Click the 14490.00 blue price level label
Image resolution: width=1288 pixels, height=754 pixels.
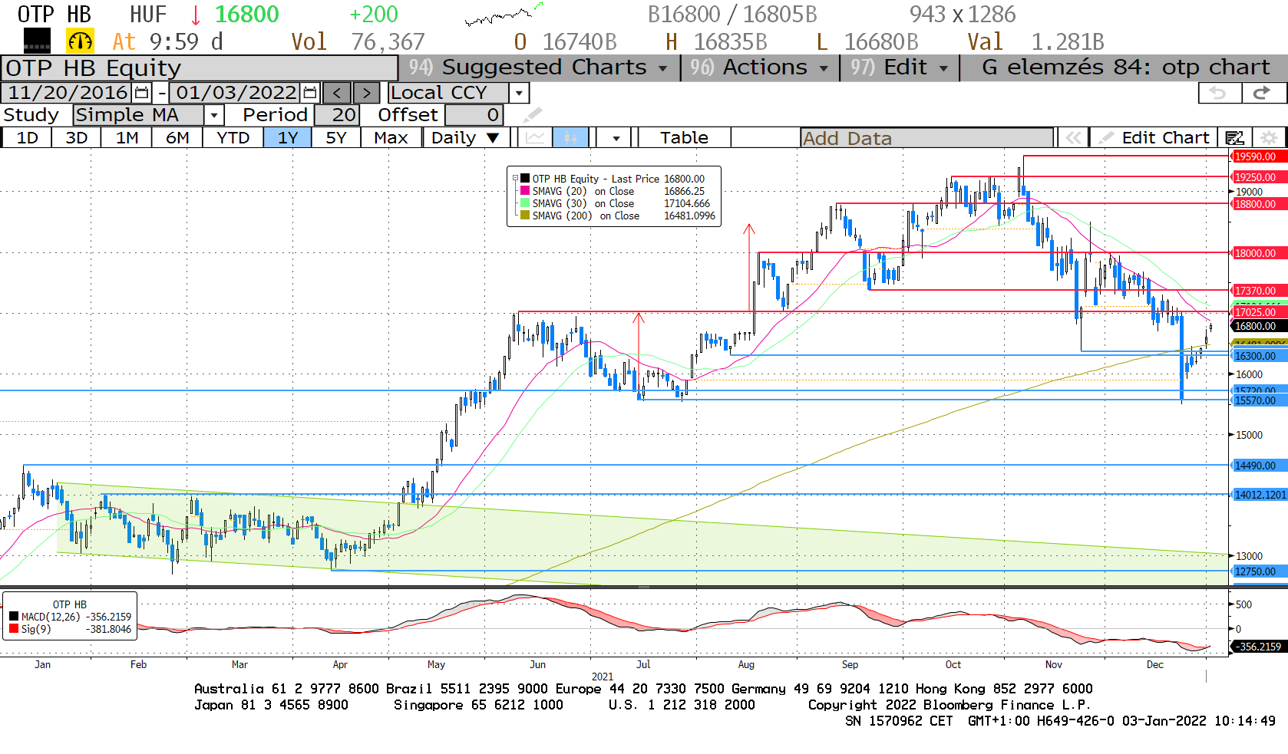(1258, 466)
